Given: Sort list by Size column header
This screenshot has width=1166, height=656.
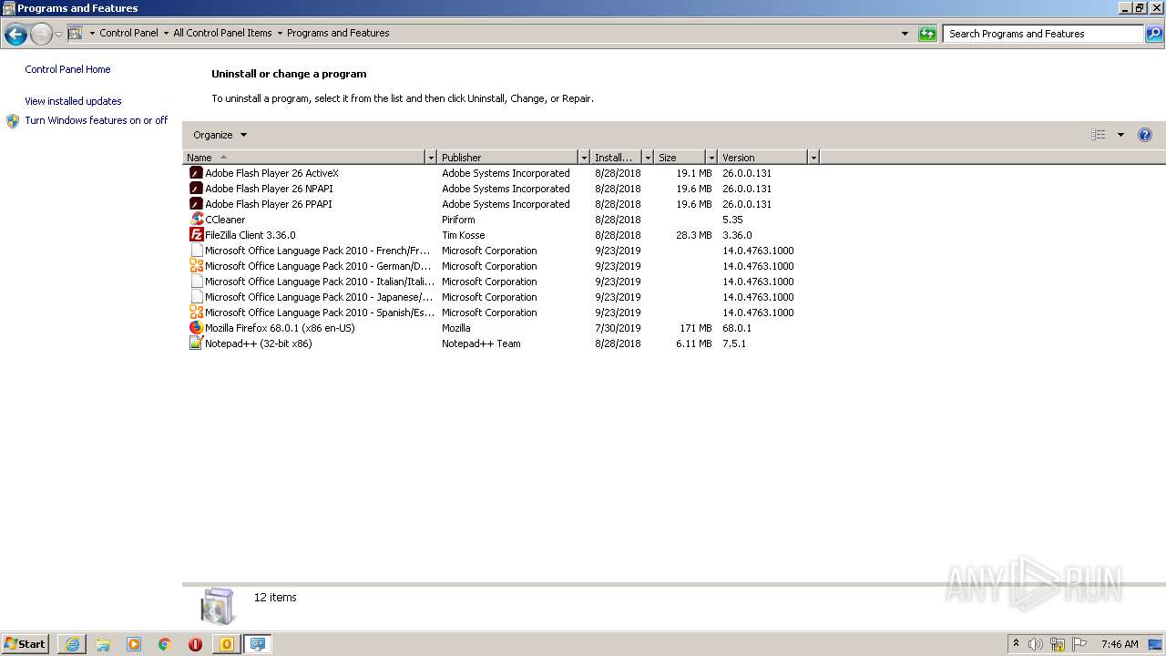Looking at the screenshot, I should pos(680,158).
